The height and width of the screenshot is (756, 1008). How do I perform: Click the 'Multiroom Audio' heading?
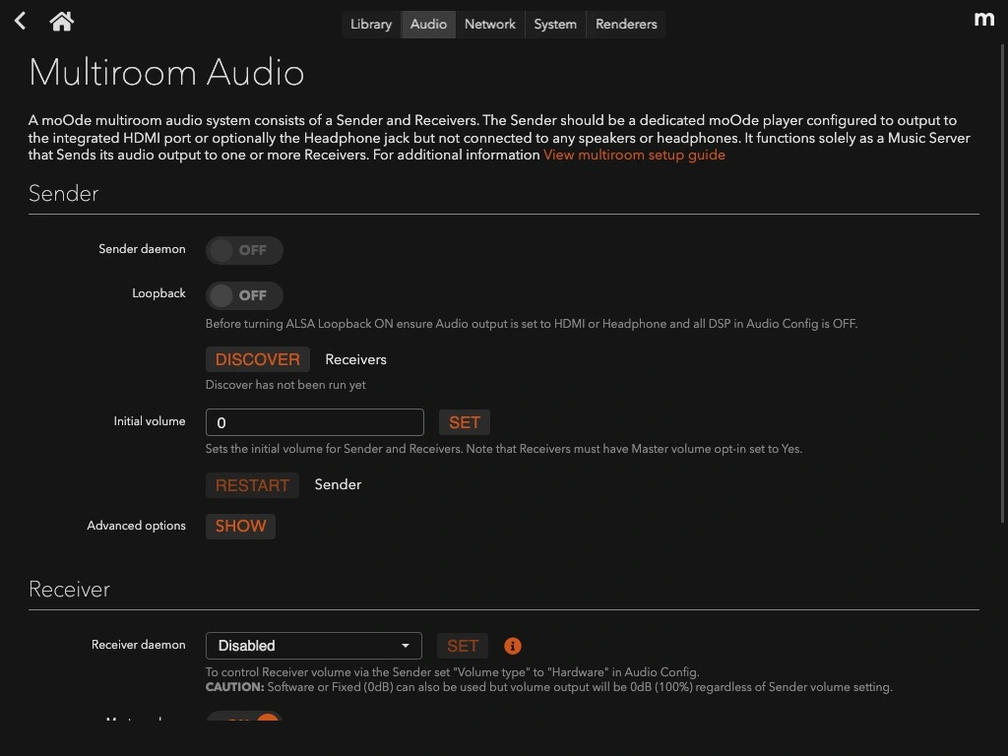[x=166, y=72]
